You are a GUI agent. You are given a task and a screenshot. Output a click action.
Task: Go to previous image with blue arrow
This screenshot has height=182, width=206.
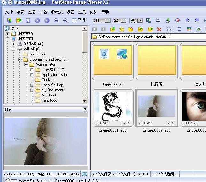[37, 21]
